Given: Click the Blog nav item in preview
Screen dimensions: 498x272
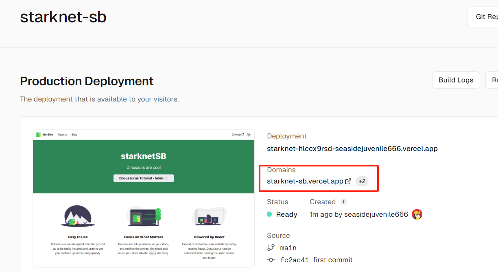Looking at the screenshot, I should coord(74,134).
